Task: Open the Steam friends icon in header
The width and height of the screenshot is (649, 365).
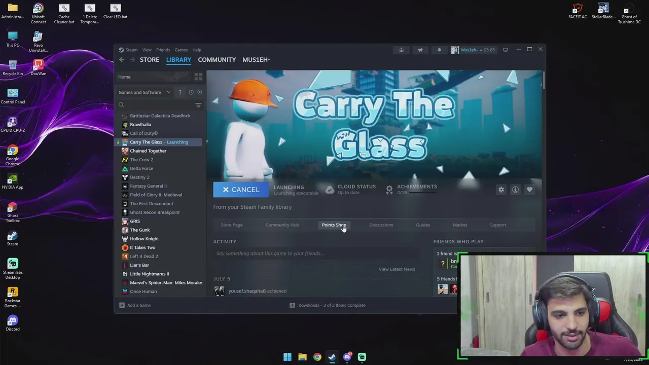Action: [x=401, y=50]
